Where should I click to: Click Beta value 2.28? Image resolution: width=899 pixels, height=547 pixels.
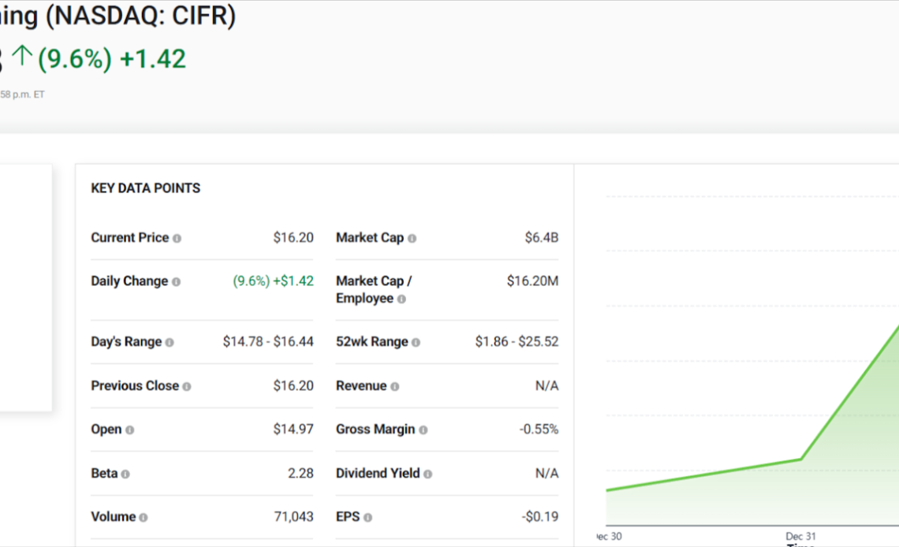[x=300, y=474]
